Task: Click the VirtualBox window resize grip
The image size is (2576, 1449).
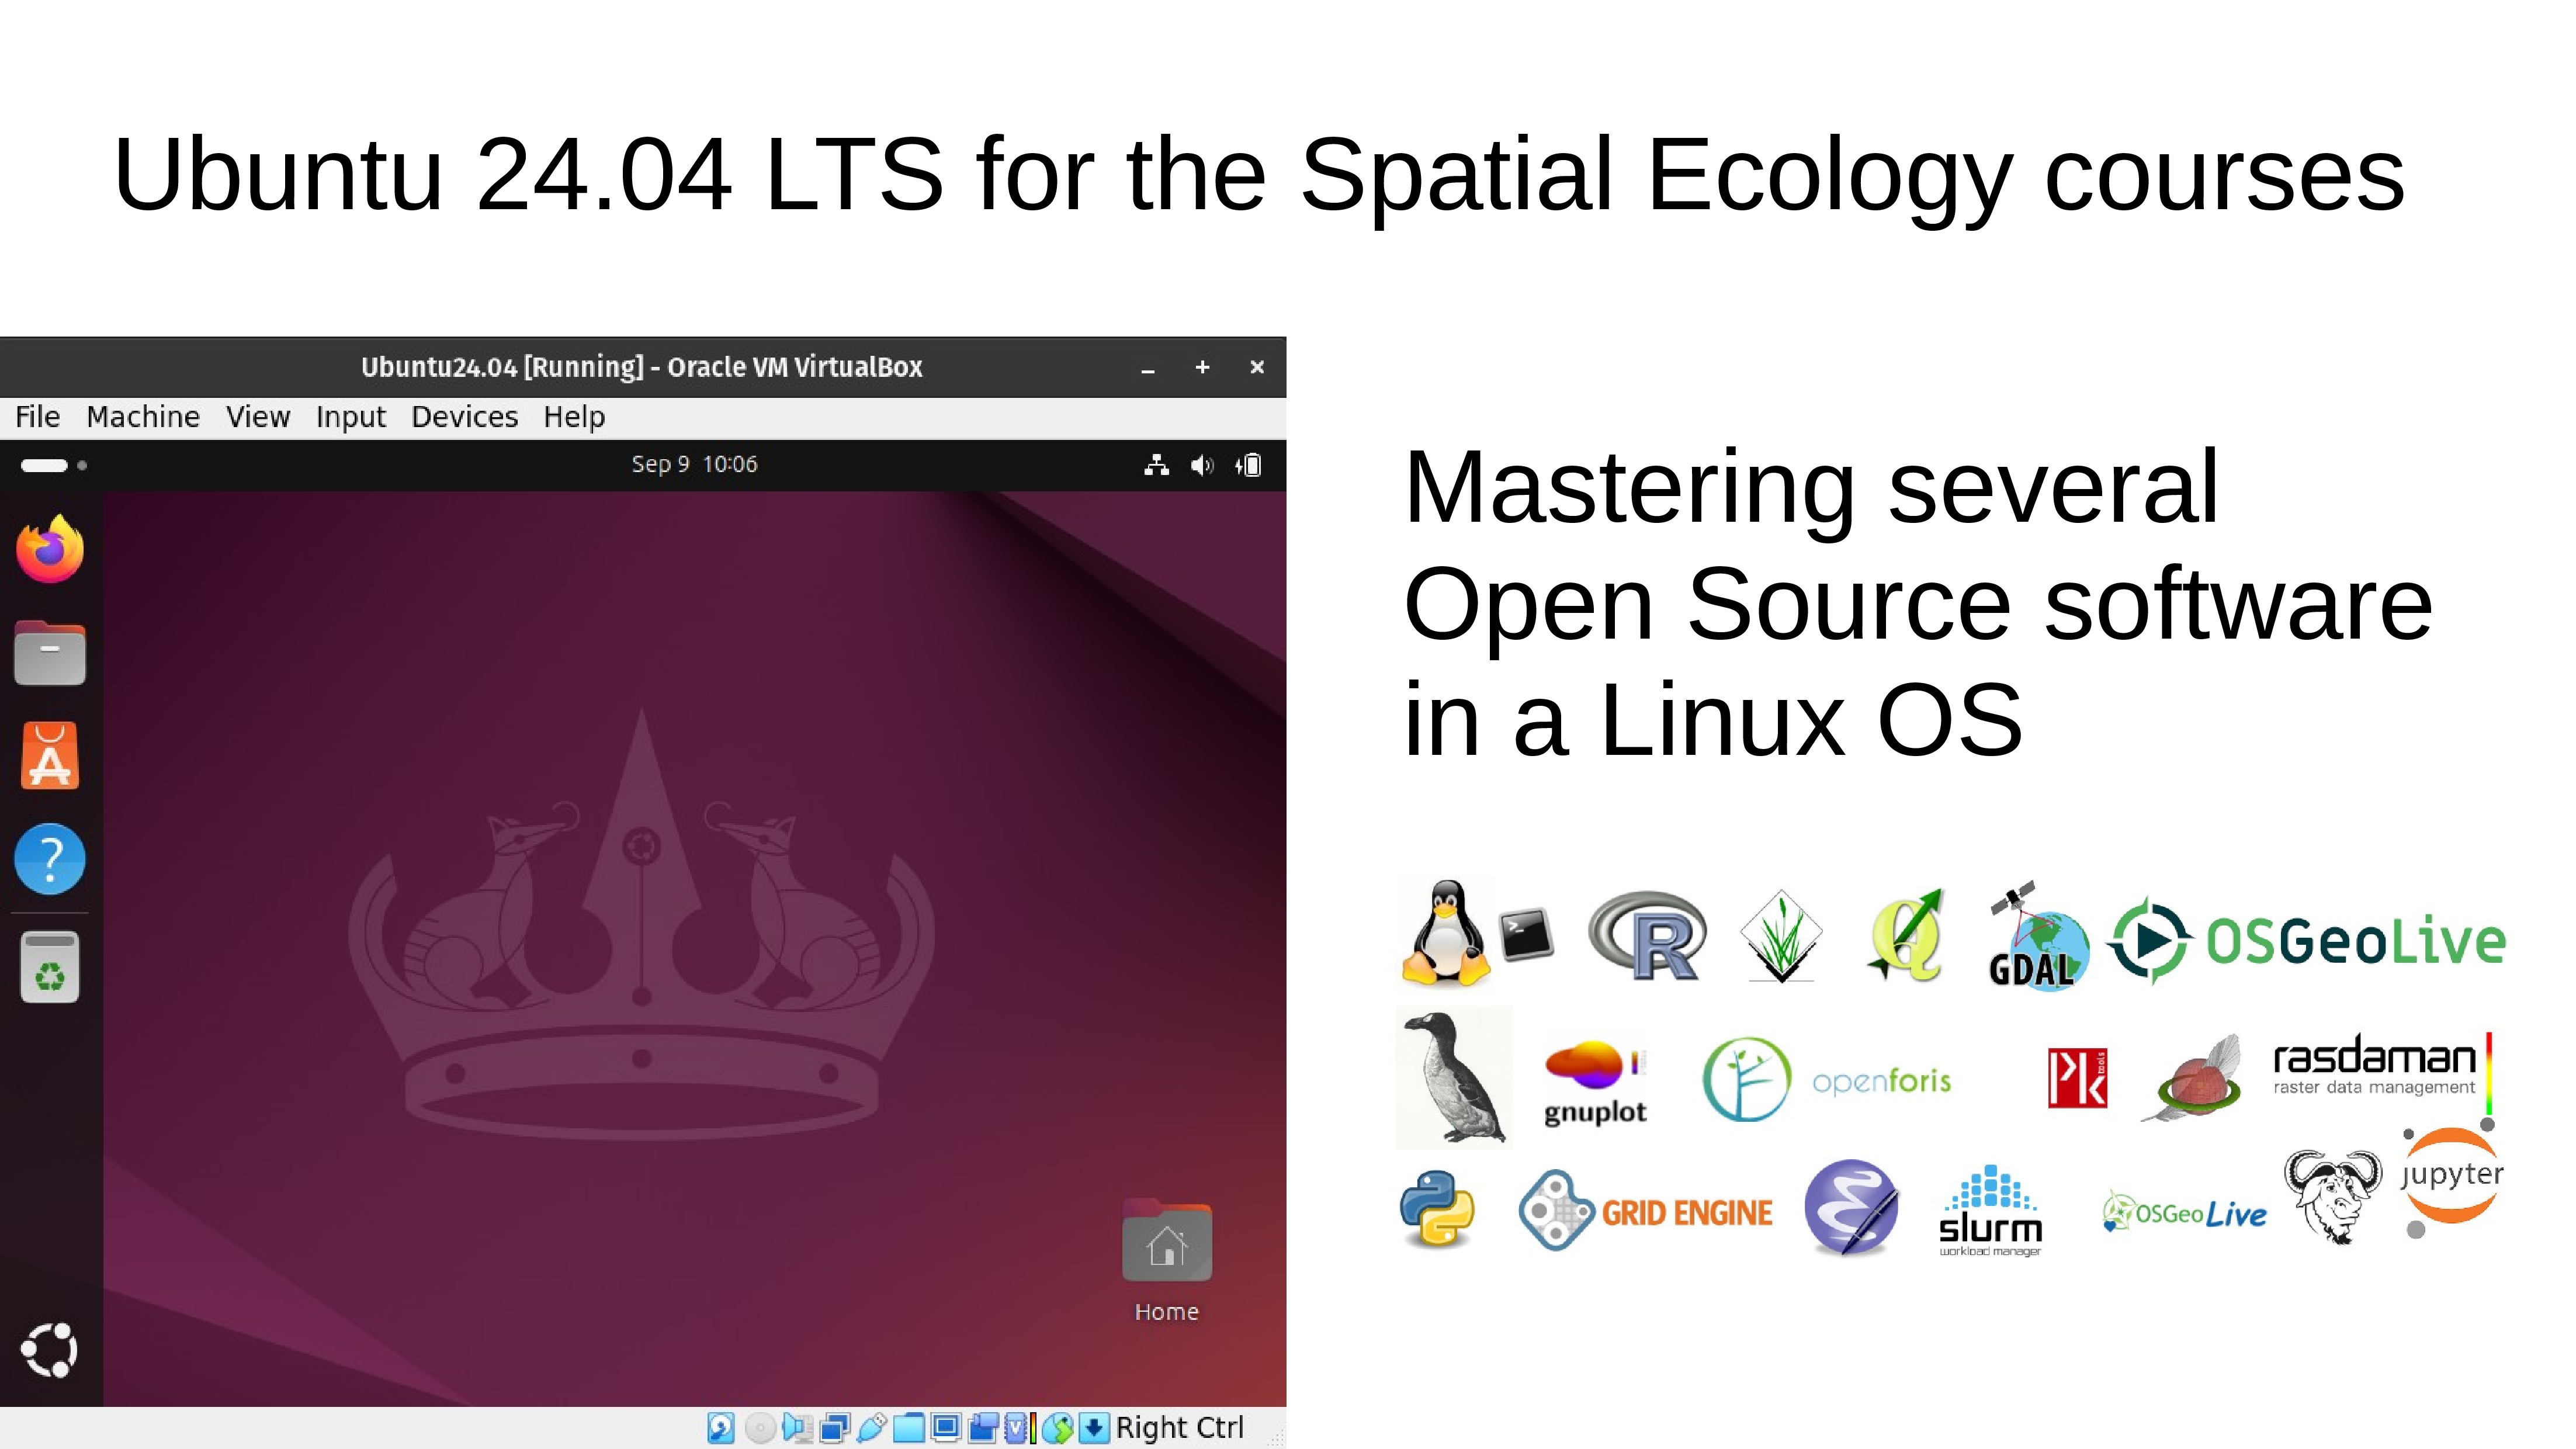Action: tap(1276, 1438)
